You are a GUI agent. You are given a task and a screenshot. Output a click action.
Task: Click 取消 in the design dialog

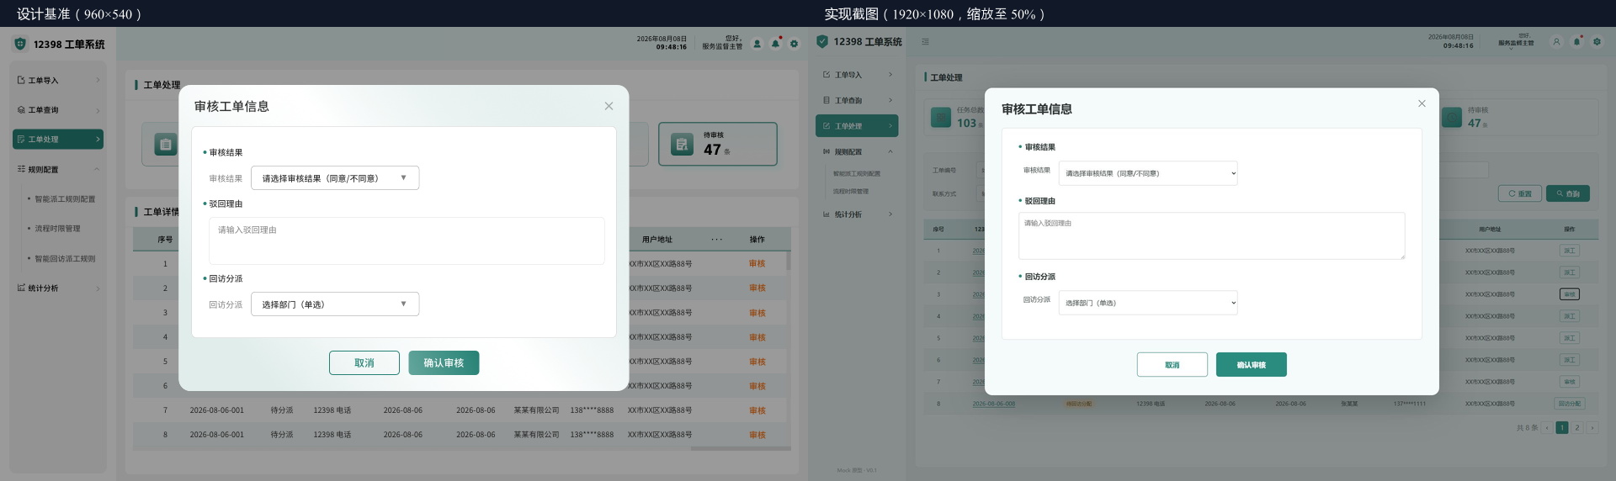click(x=364, y=362)
